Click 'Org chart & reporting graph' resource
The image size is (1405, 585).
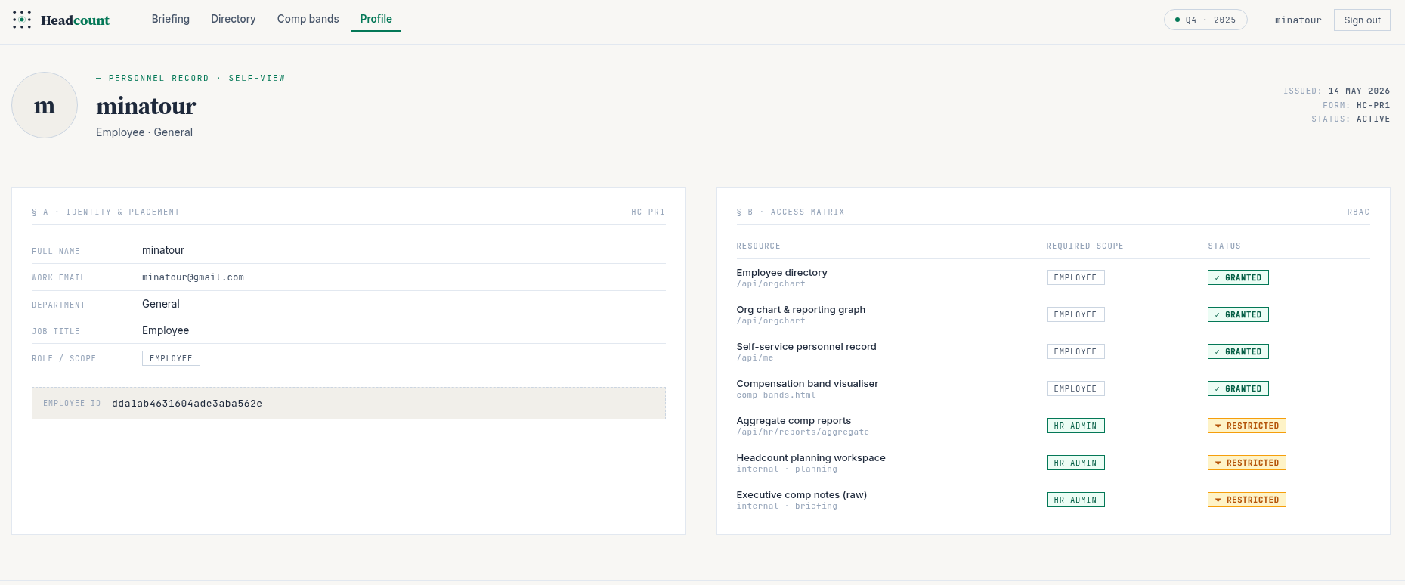coord(800,310)
